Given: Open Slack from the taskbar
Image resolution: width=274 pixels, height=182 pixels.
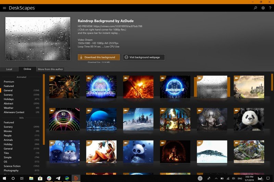Looking at the screenshot, I should tap(49, 178).
